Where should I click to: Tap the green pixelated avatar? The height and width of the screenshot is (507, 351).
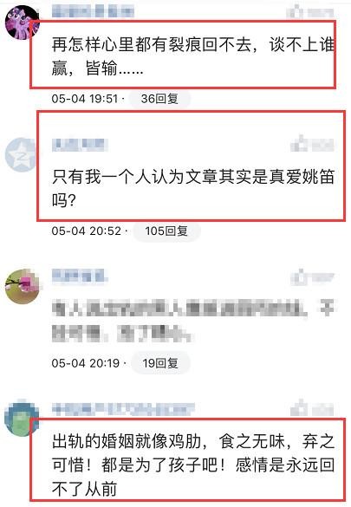[22, 419]
